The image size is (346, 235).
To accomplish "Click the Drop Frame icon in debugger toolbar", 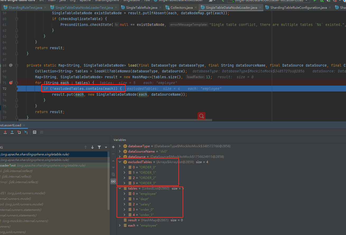I will (19, 132).
